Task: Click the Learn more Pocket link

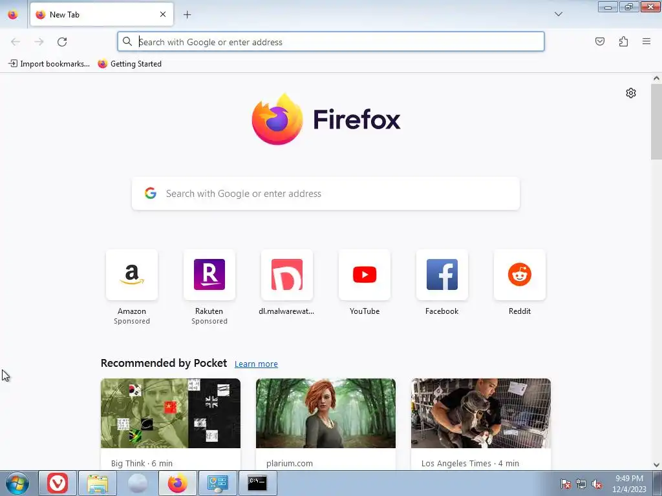Action: click(256, 364)
